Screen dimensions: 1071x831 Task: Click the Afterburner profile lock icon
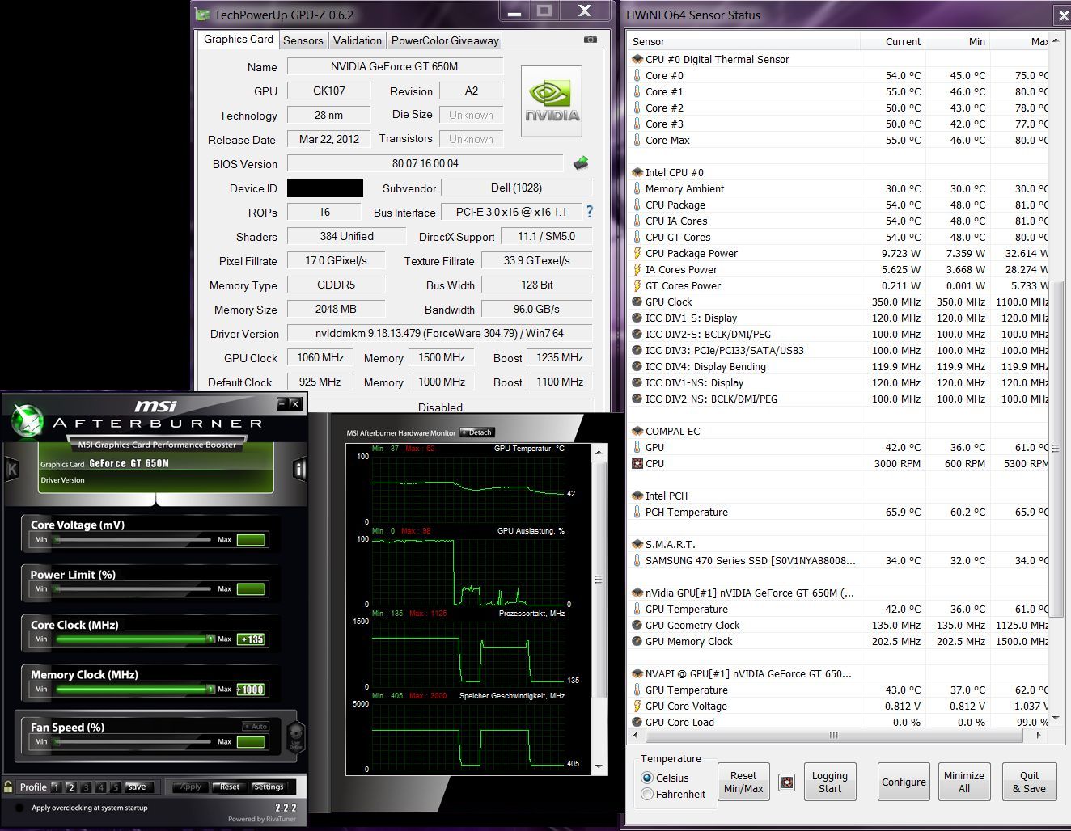[8, 787]
